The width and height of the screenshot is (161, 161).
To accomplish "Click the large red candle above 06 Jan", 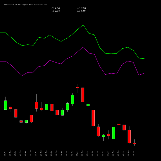I will click(x=83, y=95).
